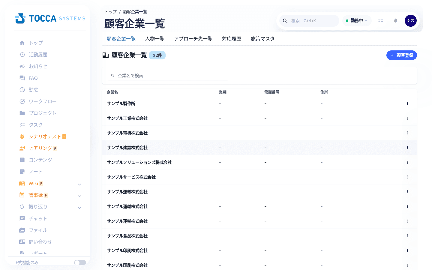Select サンプル建設株式会社 row name
This screenshot has height=270, width=432.
point(127,148)
